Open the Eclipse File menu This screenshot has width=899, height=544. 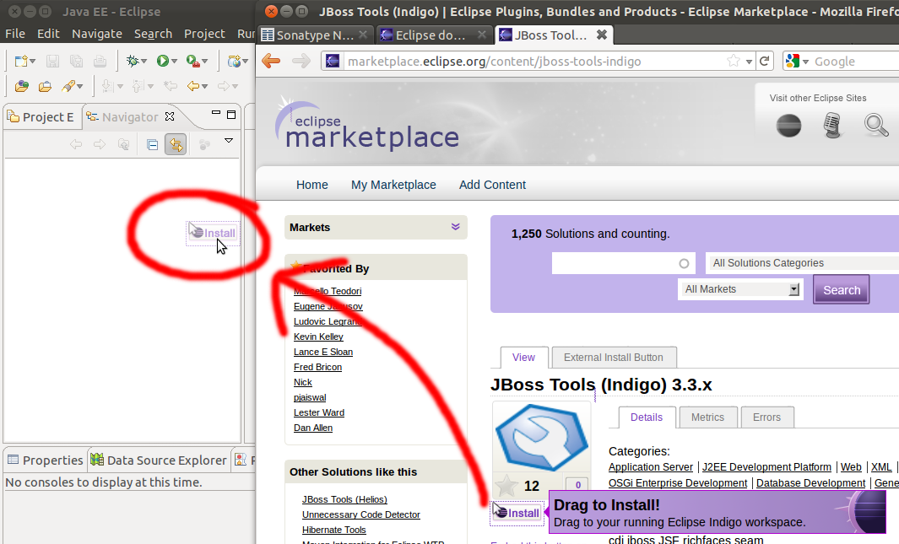pyautogui.click(x=15, y=34)
